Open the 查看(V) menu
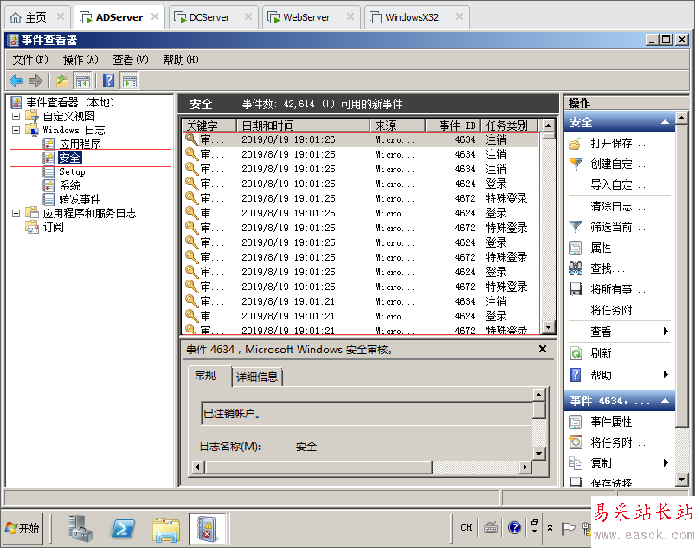The width and height of the screenshot is (695, 548). click(131, 60)
